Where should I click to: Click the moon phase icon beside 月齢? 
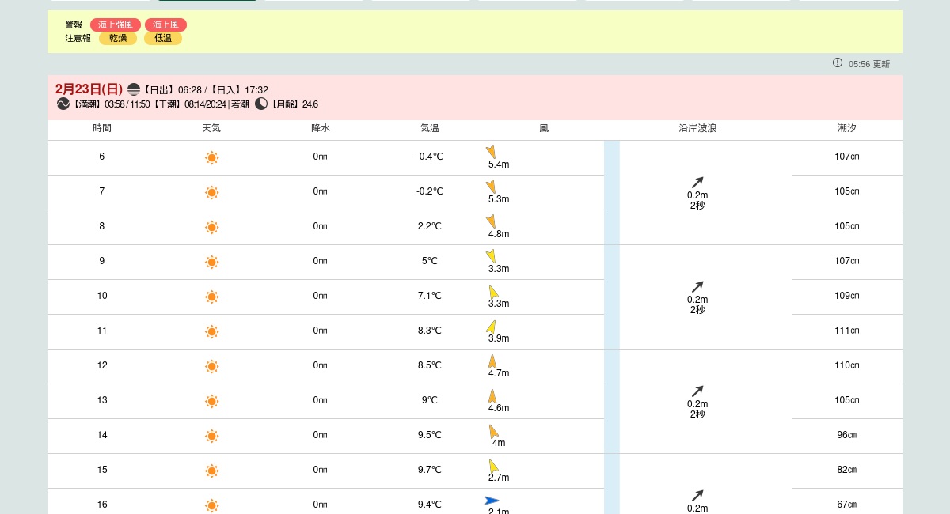[261, 104]
